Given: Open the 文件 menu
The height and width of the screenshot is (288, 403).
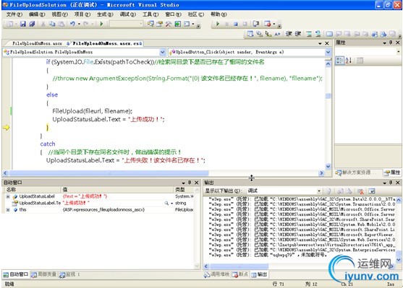Looking at the screenshot, I should pyautogui.click(x=14, y=14).
